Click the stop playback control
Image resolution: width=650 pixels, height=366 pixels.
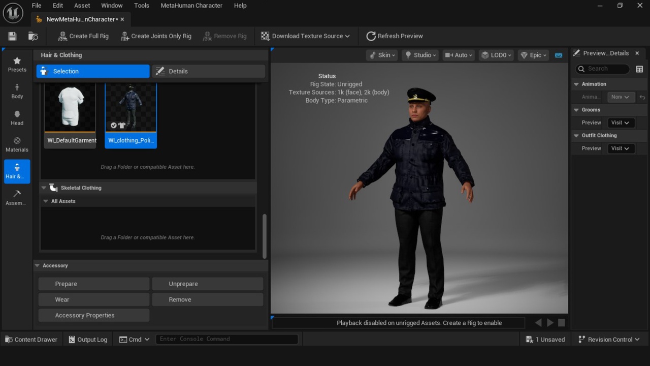tap(562, 323)
